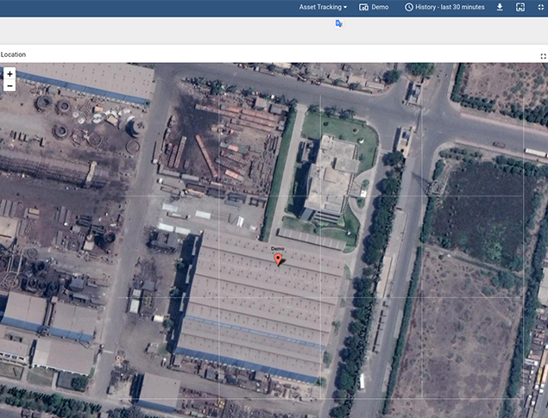Click the caret arrow after Asset Tracking
This screenshot has width=548, height=418.
coord(345,7)
